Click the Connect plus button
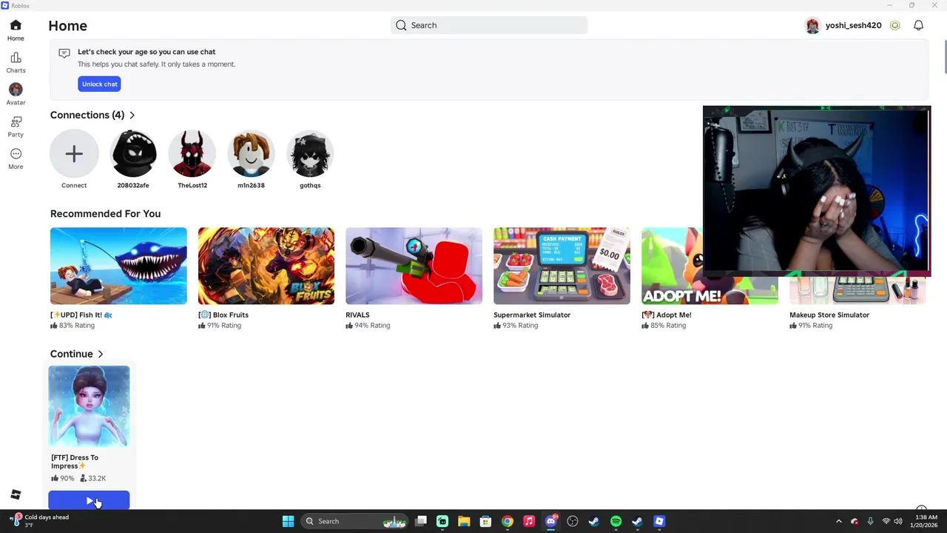This screenshot has width=947, height=533. pos(74,153)
